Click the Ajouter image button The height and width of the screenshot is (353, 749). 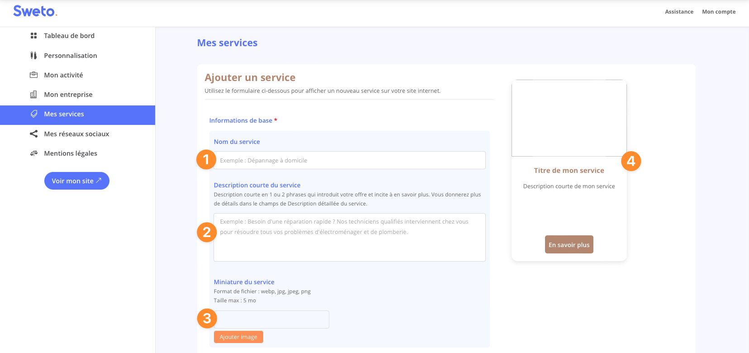pyautogui.click(x=238, y=337)
